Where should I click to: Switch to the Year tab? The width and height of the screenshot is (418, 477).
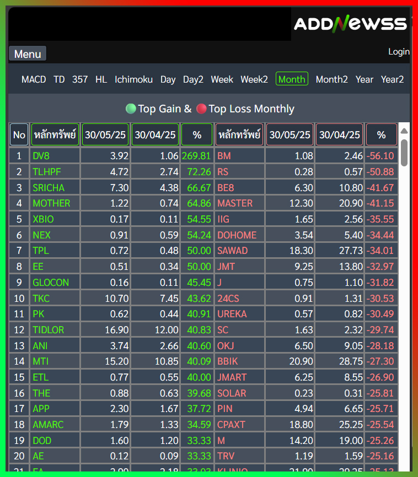pos(365,79)
